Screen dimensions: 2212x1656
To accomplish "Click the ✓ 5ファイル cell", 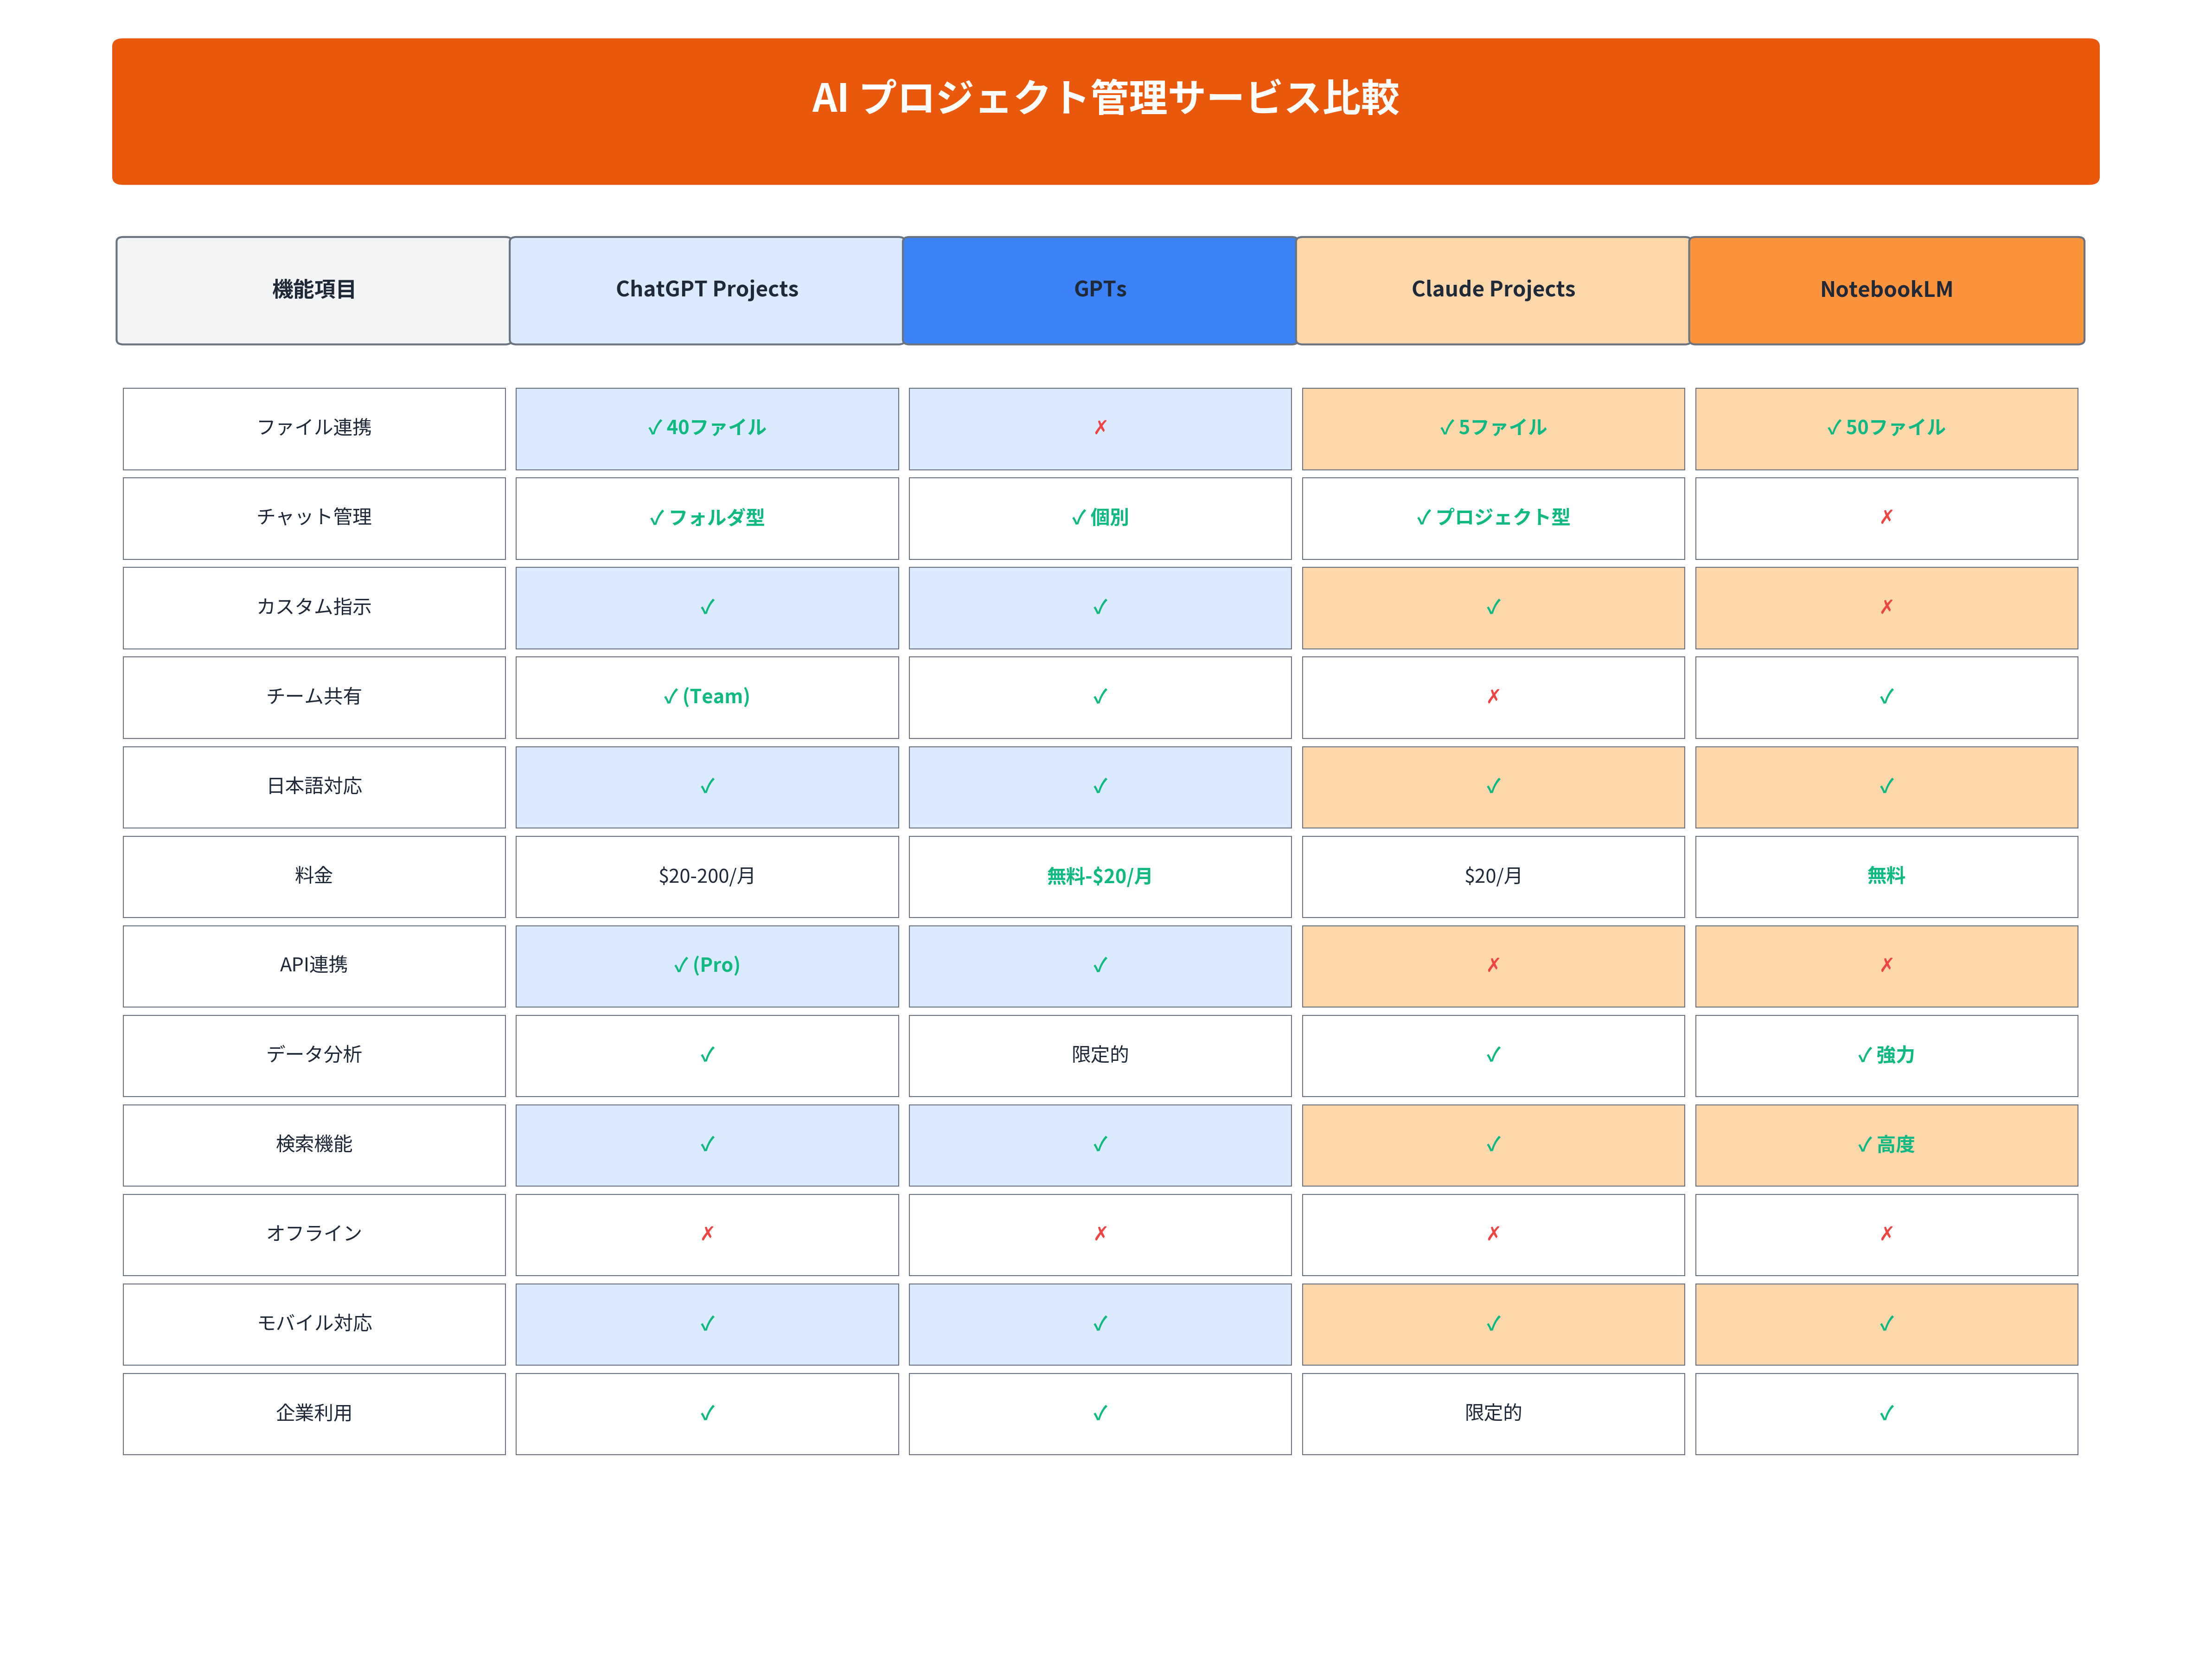I will click(1493, 428).
